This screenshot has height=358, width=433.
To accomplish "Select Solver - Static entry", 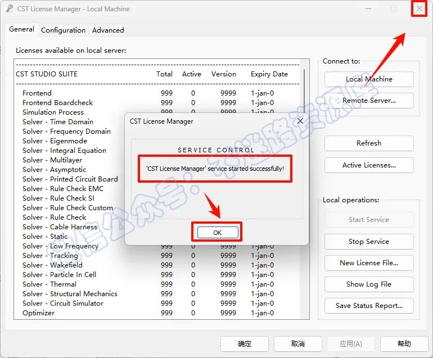I will (x=45, y=237).
